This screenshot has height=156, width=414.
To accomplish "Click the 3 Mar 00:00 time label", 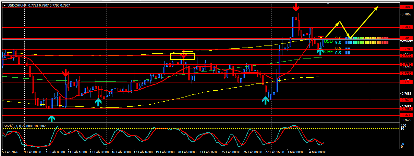I will (x=295, y=152).
